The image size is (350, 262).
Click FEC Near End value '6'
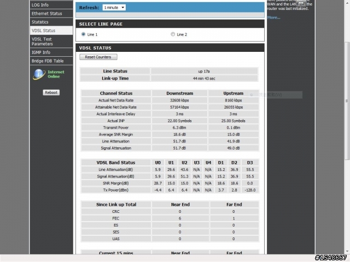[x=180, y=218]
